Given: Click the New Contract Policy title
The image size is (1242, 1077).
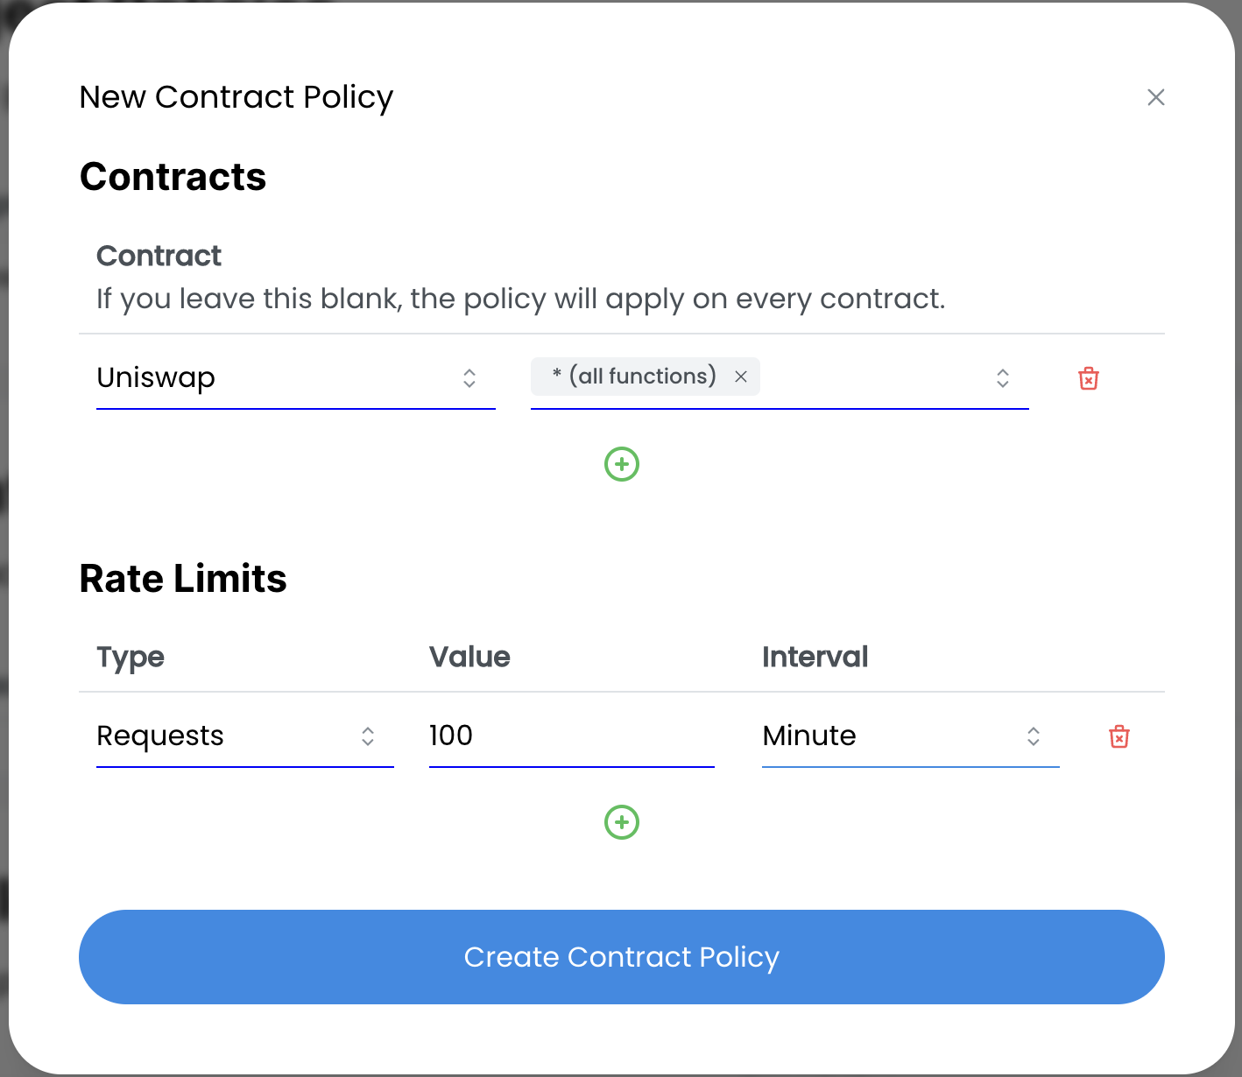Looking at the screenshot, I should click(236, 97).
